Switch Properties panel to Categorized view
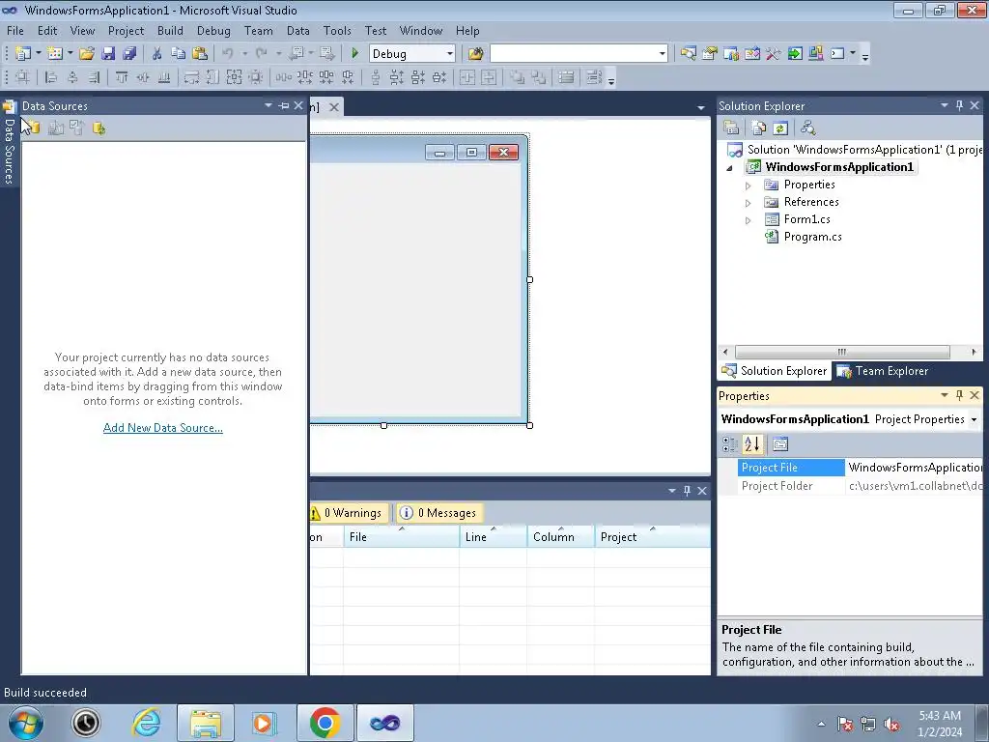The width and height of the screenshot is (989, 742). (730, 444)
